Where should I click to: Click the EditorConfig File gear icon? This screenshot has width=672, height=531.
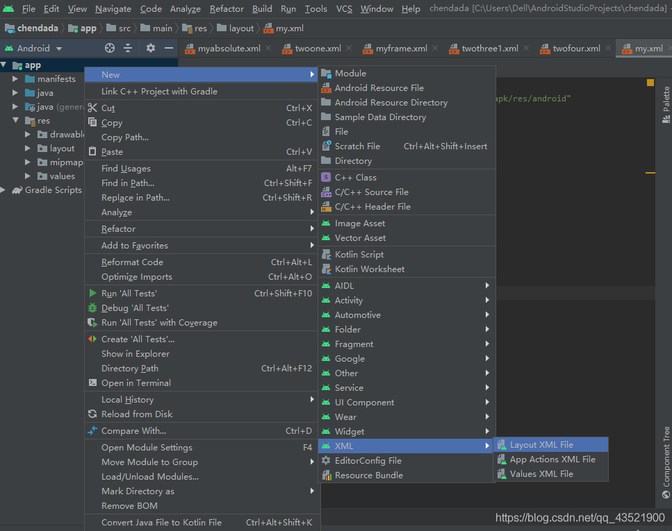tap(326, 460)
